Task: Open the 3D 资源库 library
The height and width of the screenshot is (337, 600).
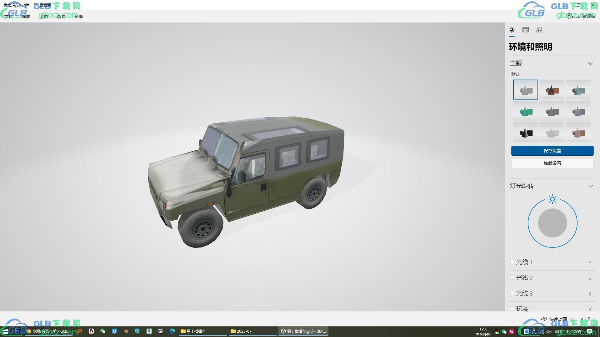Action: tap(582, 16)
